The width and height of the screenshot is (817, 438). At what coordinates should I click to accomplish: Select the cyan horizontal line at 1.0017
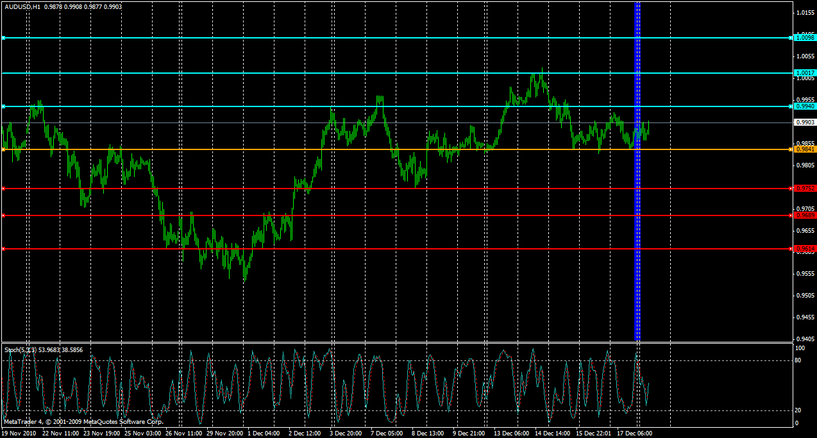pyautogui.click(x=396, y=73)
